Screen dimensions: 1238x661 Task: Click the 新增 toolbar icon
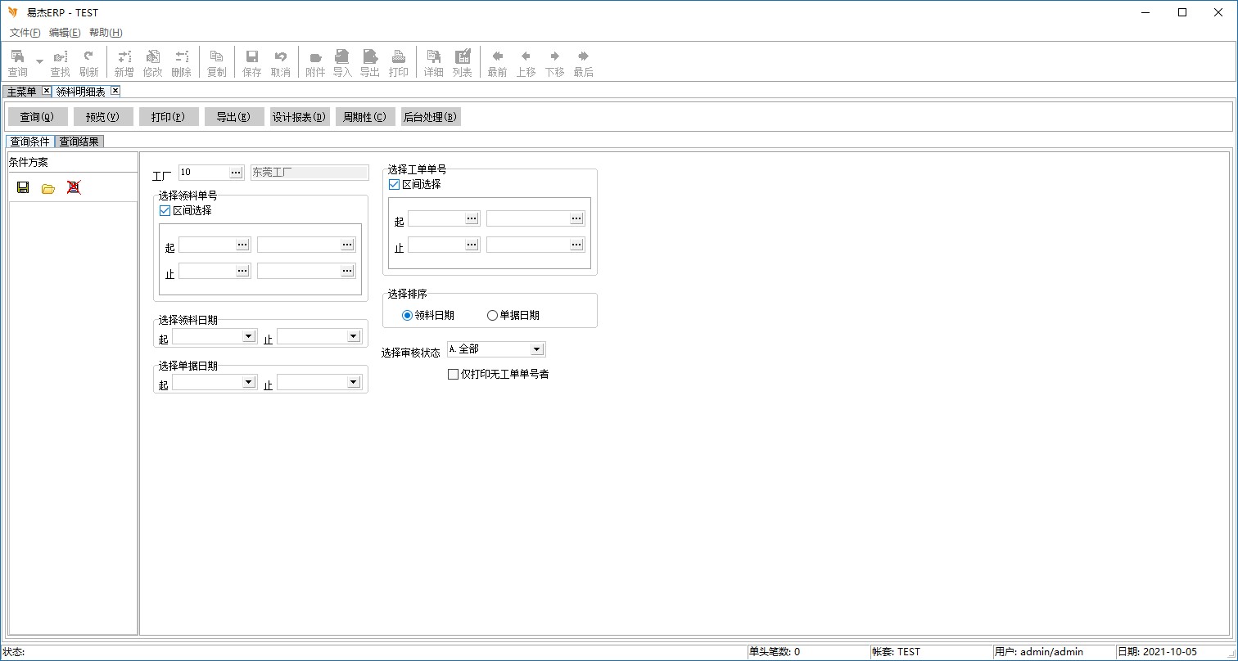(124, 62)
